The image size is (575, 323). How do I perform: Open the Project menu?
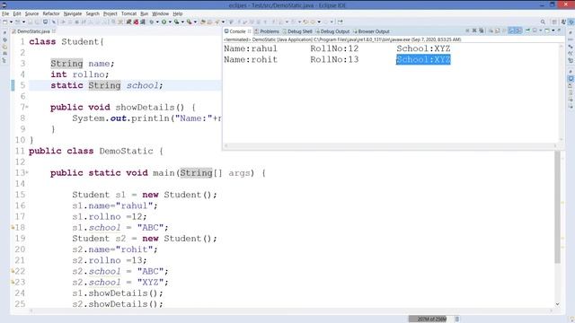(110, 13)
